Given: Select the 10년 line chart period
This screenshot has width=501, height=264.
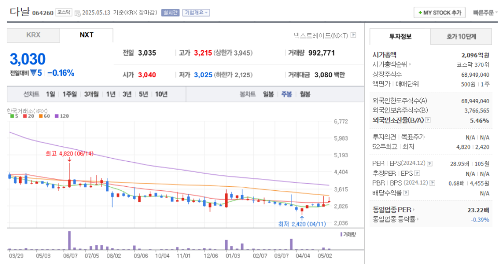Looking at the screenshot, I should coord(161,94).
